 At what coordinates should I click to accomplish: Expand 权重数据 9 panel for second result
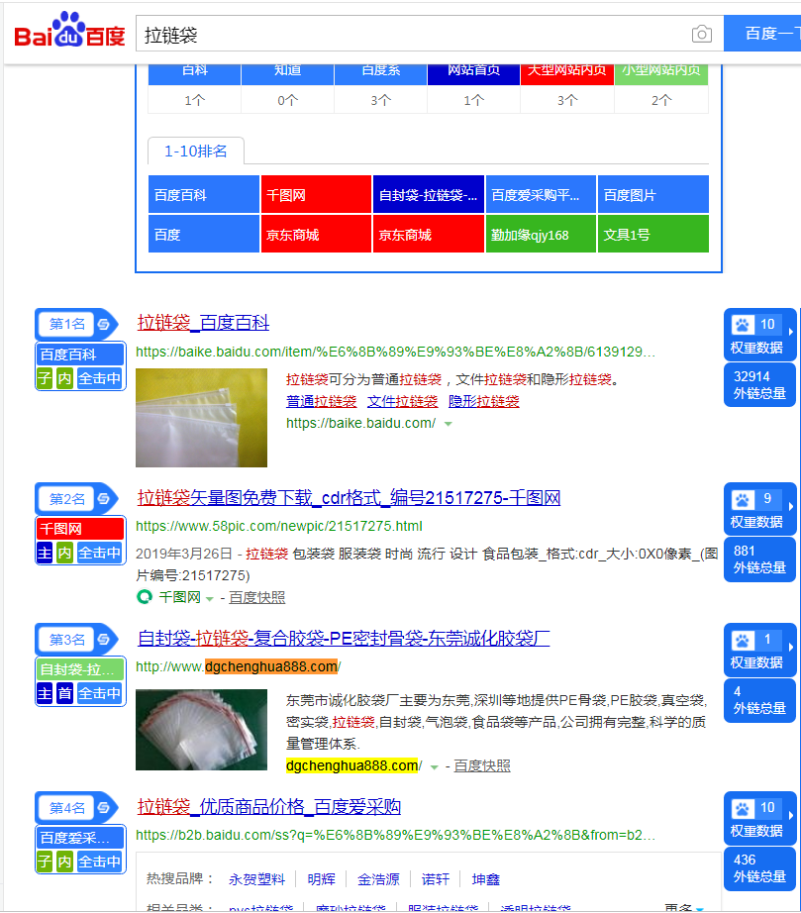(x=759, y=509)
